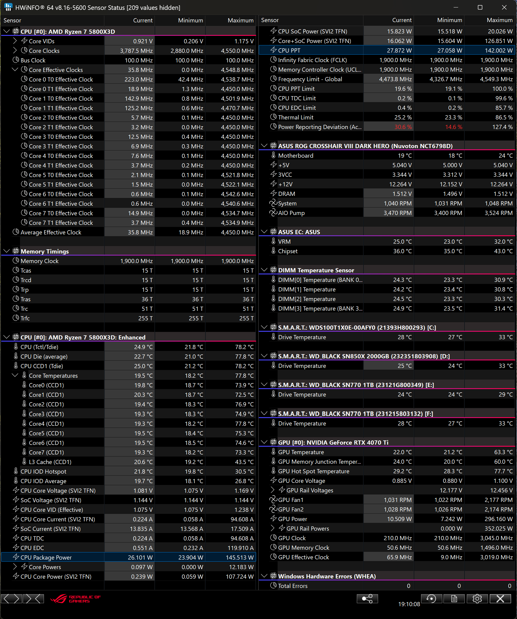Click the bottom close X button
Image resolution: width=517 pixels, height=619 pixels.
point(500,598)
